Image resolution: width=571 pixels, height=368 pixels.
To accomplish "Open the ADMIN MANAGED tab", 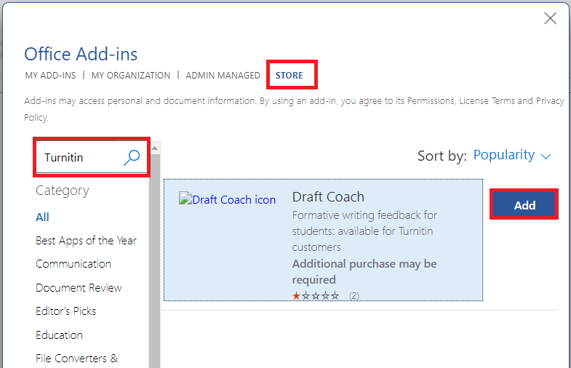I will point(223,76).
